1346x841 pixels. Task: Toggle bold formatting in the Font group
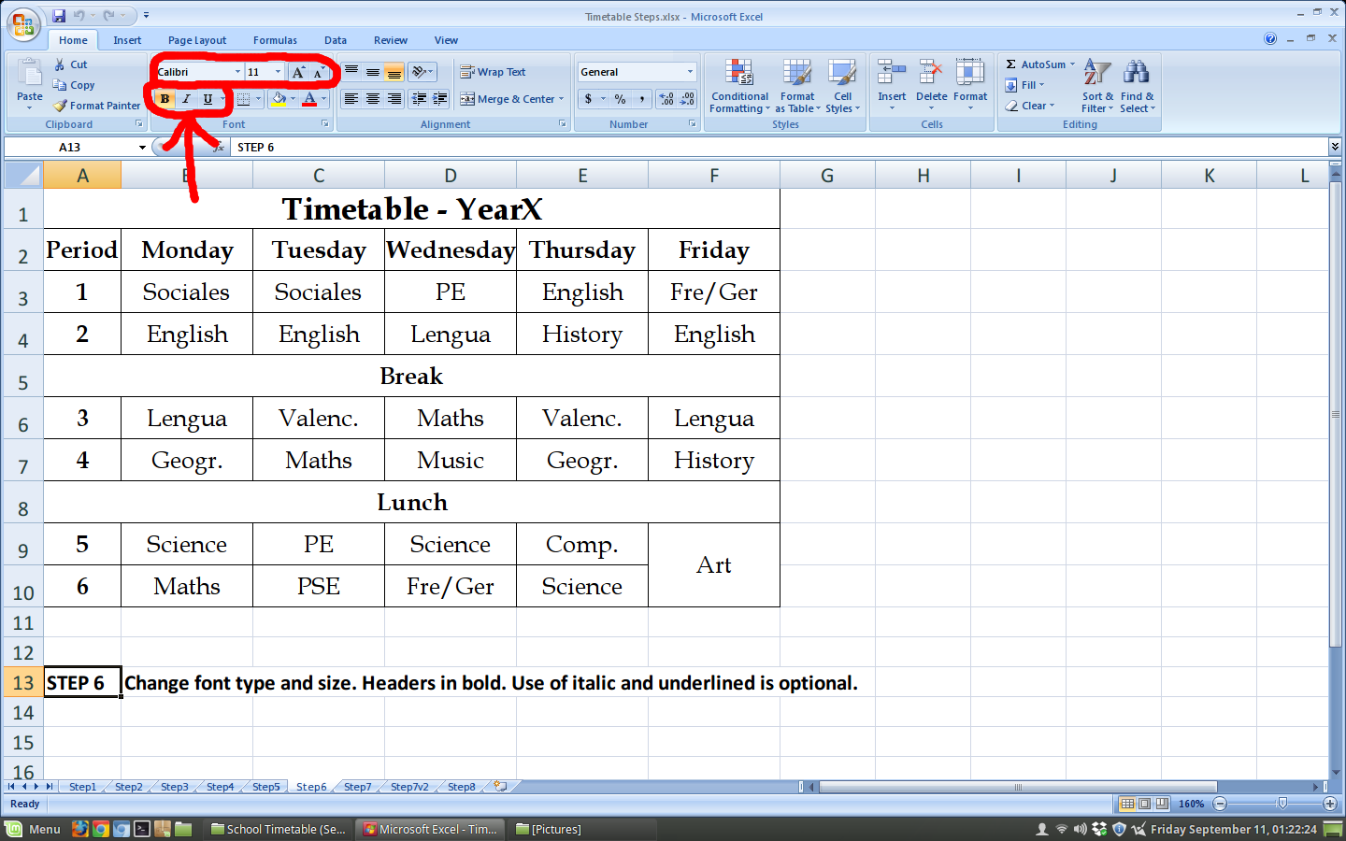tap(165, 98)
